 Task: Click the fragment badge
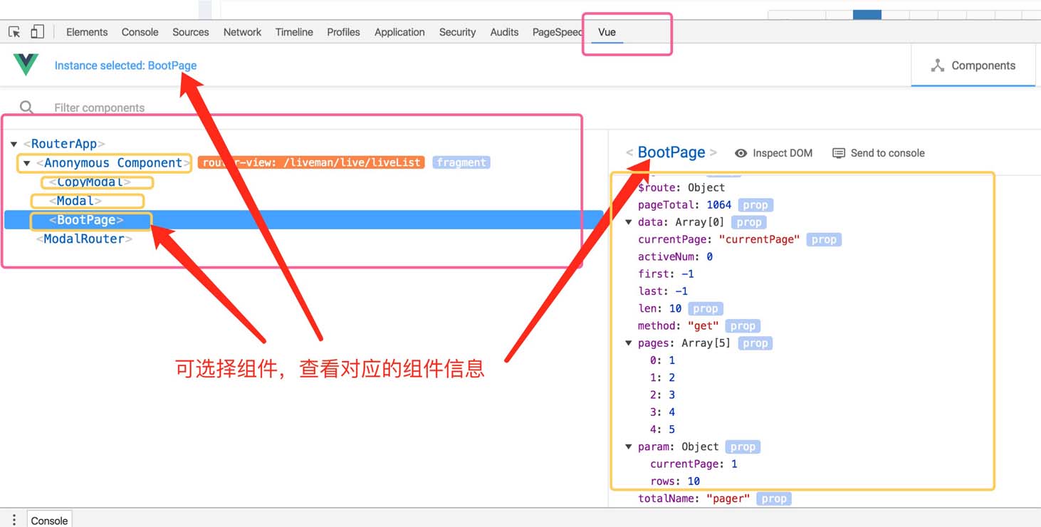coord(461,163)
